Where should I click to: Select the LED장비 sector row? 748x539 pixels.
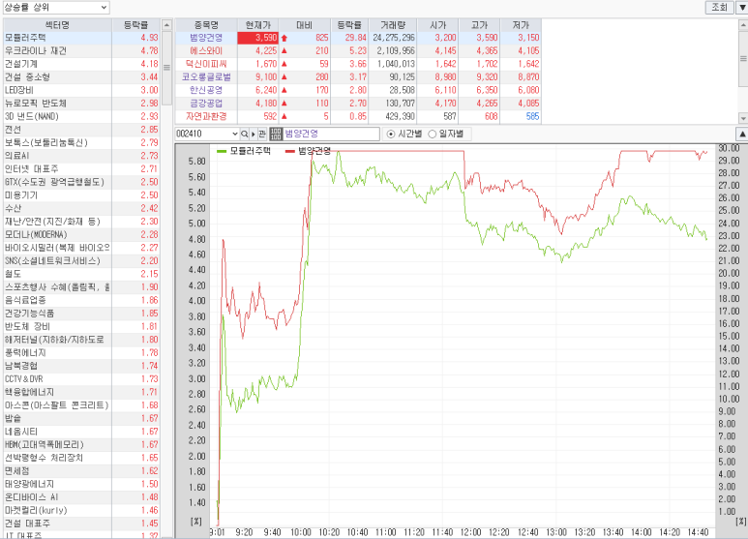click(x=81, y=90)
